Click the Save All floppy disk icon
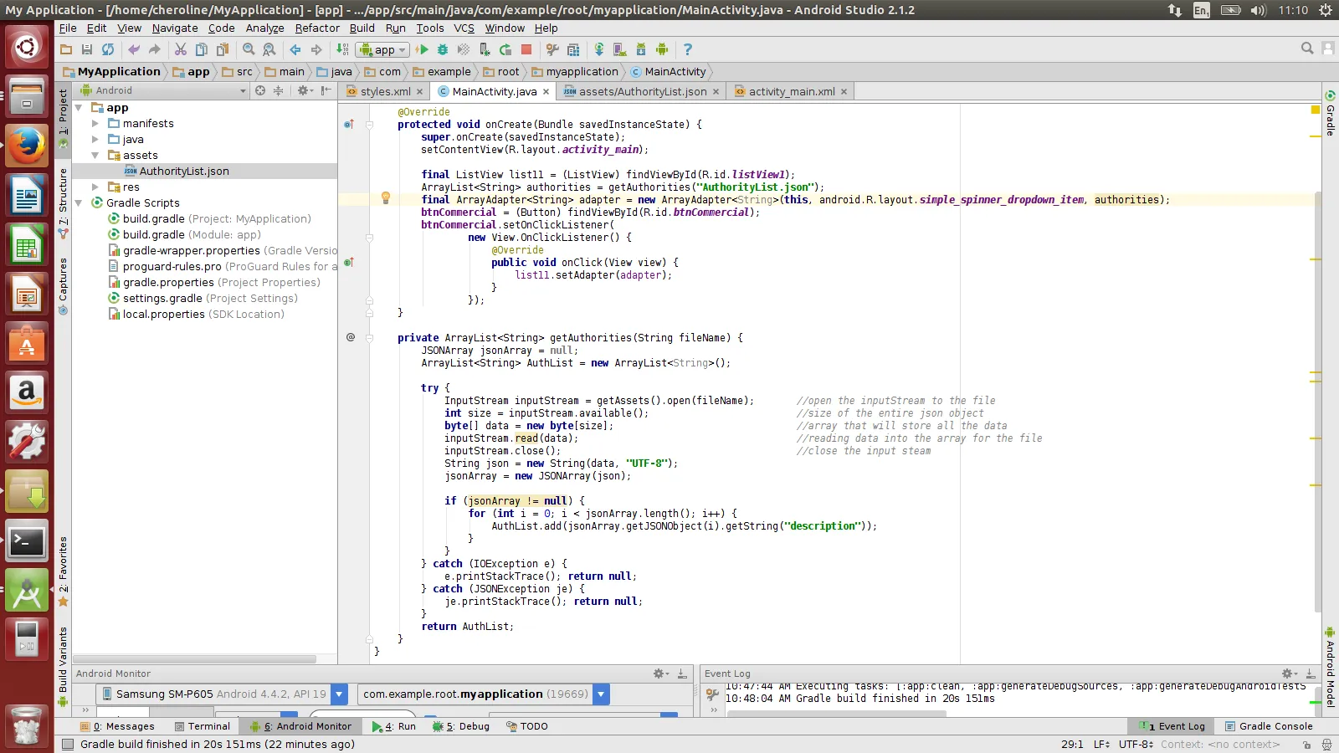Screen dimensions: 1339x753 [87, 50]
